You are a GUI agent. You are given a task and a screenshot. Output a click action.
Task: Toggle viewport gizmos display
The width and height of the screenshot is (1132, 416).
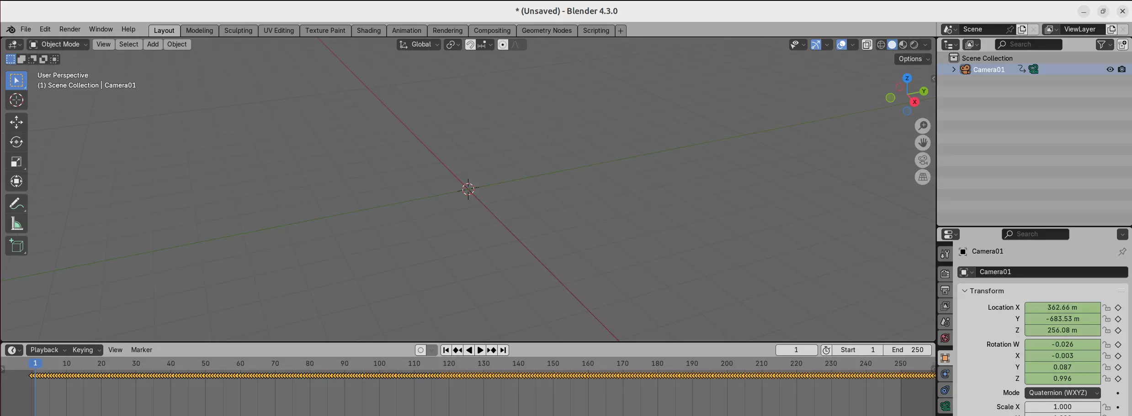pos(816,44)
